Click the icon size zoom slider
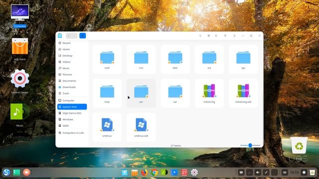Viewport: 319px width, 179px height. [250, 145]
